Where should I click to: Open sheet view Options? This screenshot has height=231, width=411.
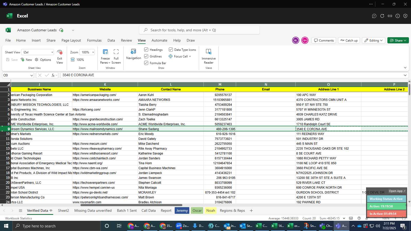43,60
